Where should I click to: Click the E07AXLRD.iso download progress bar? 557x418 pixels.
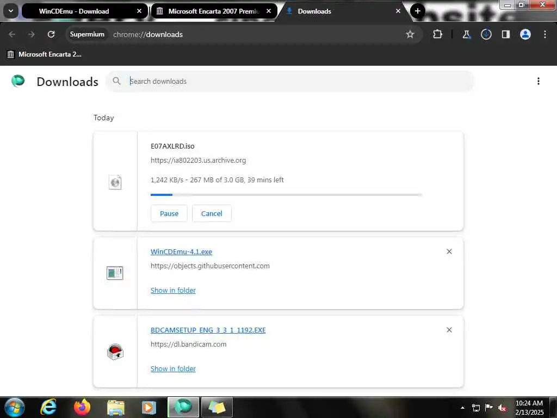tap(286, 195)
